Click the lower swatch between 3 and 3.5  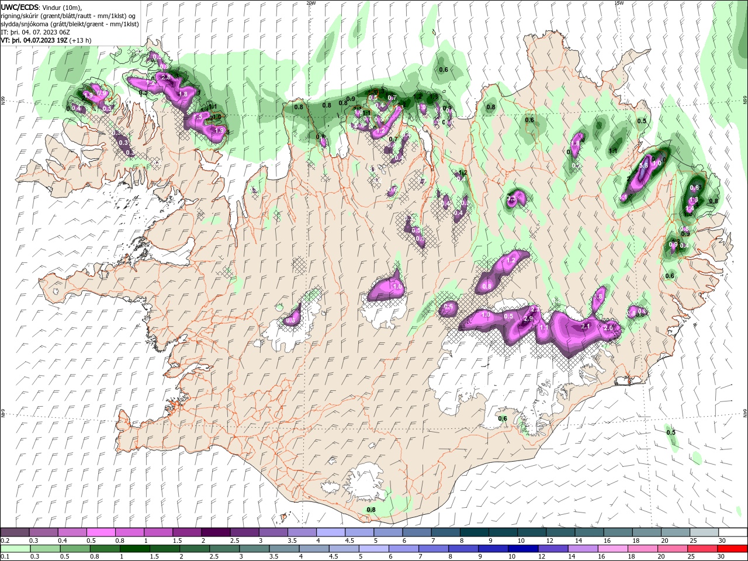254,549
